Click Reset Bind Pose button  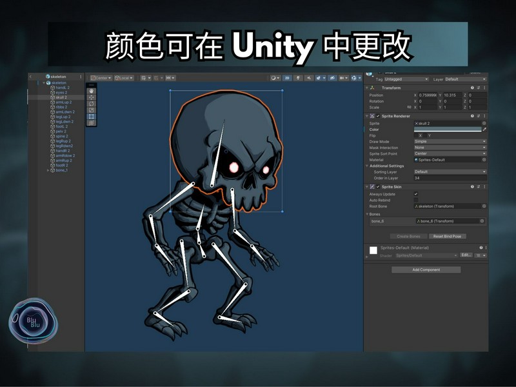click(x=447, y=236)
